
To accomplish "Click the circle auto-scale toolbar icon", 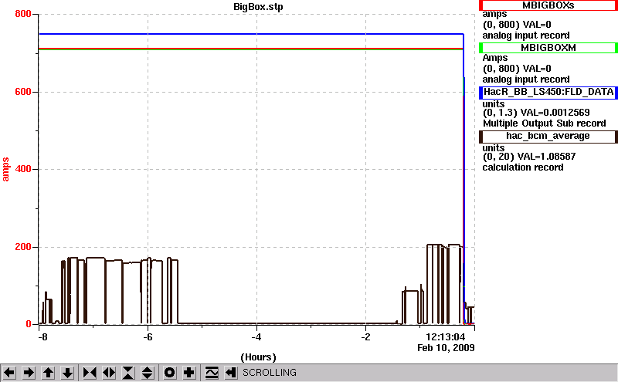I will pos(170,373).
